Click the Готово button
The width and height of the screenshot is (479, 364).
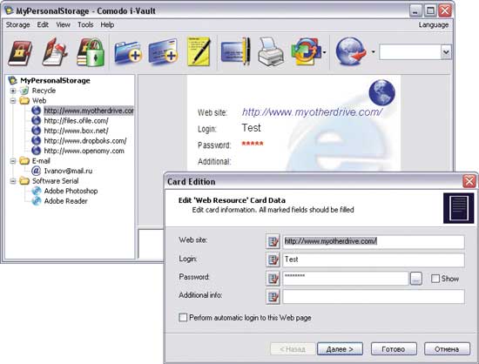click(394, 348)
